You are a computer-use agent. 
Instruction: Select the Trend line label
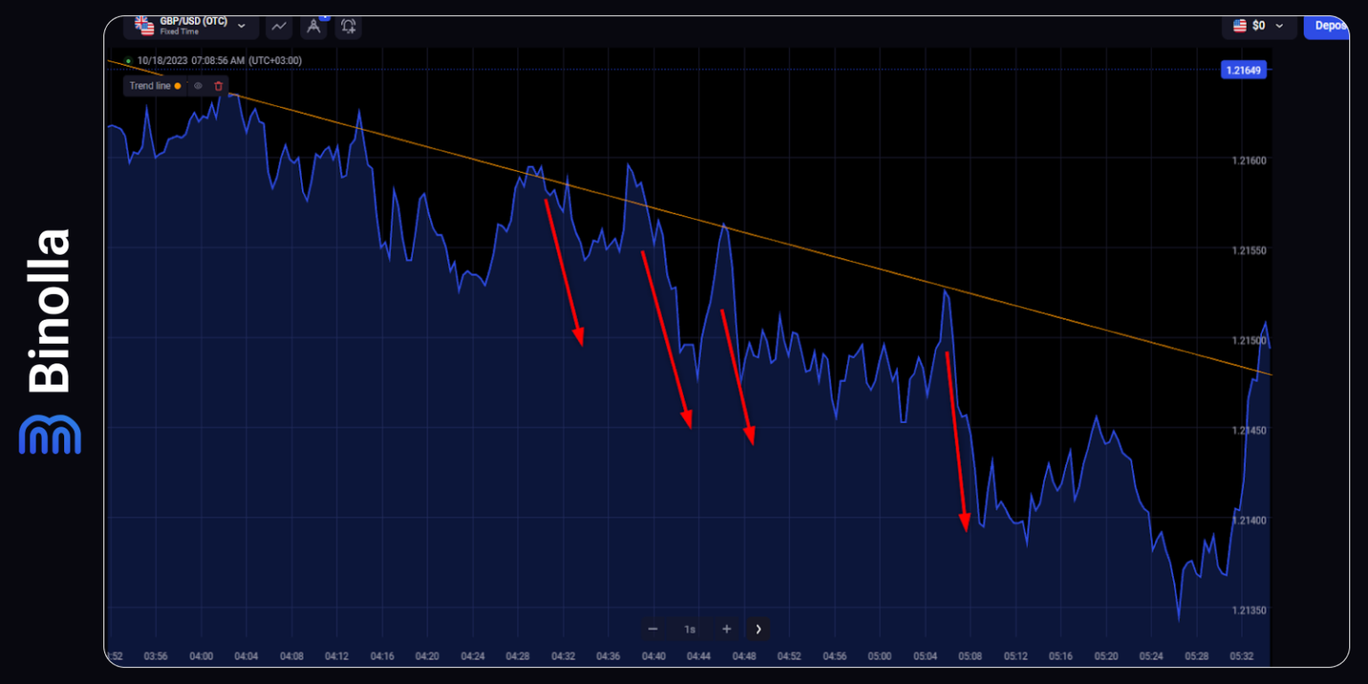[x=150, y=85]
